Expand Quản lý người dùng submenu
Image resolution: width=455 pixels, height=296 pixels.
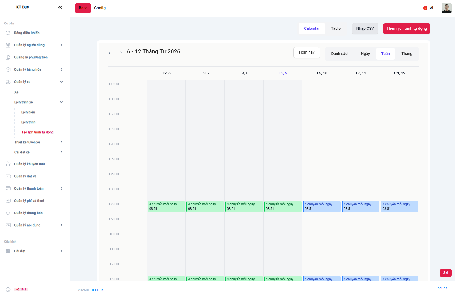pos(61,45)
